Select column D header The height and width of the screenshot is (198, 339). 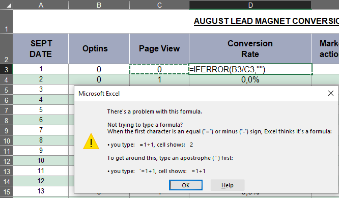250,5
